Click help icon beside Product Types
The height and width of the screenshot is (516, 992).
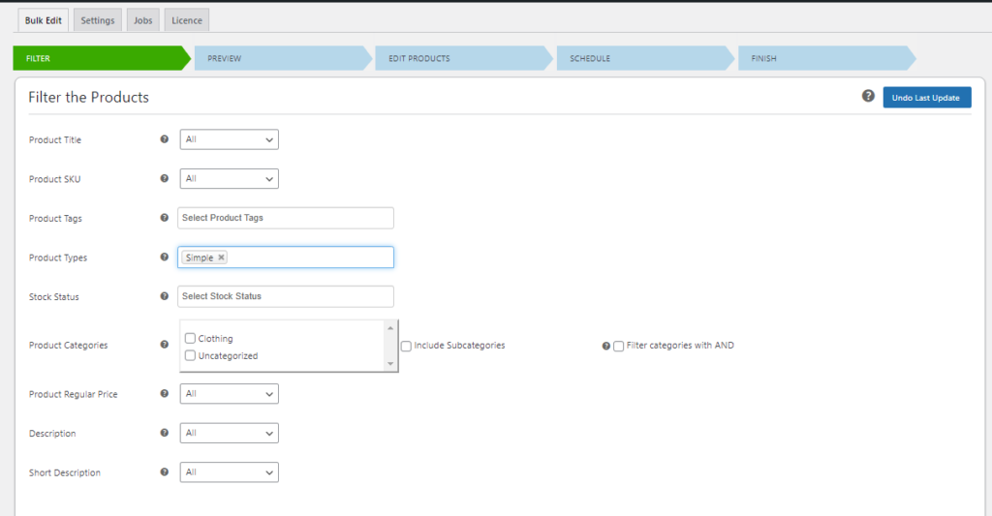click(x=164, y=258)
